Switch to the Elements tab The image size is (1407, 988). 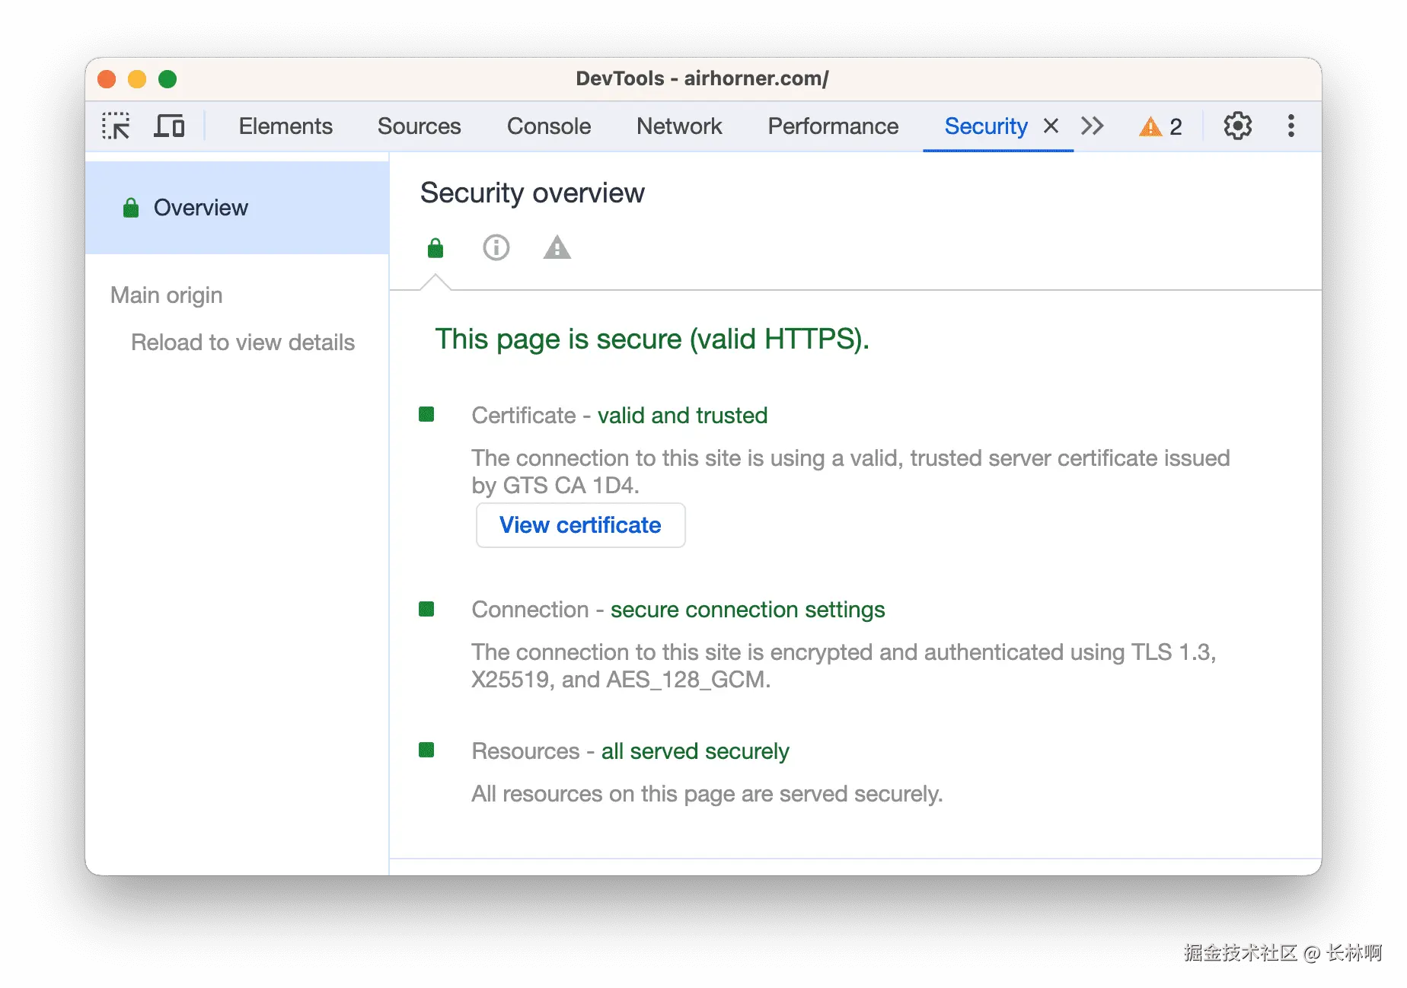(286, 126)
